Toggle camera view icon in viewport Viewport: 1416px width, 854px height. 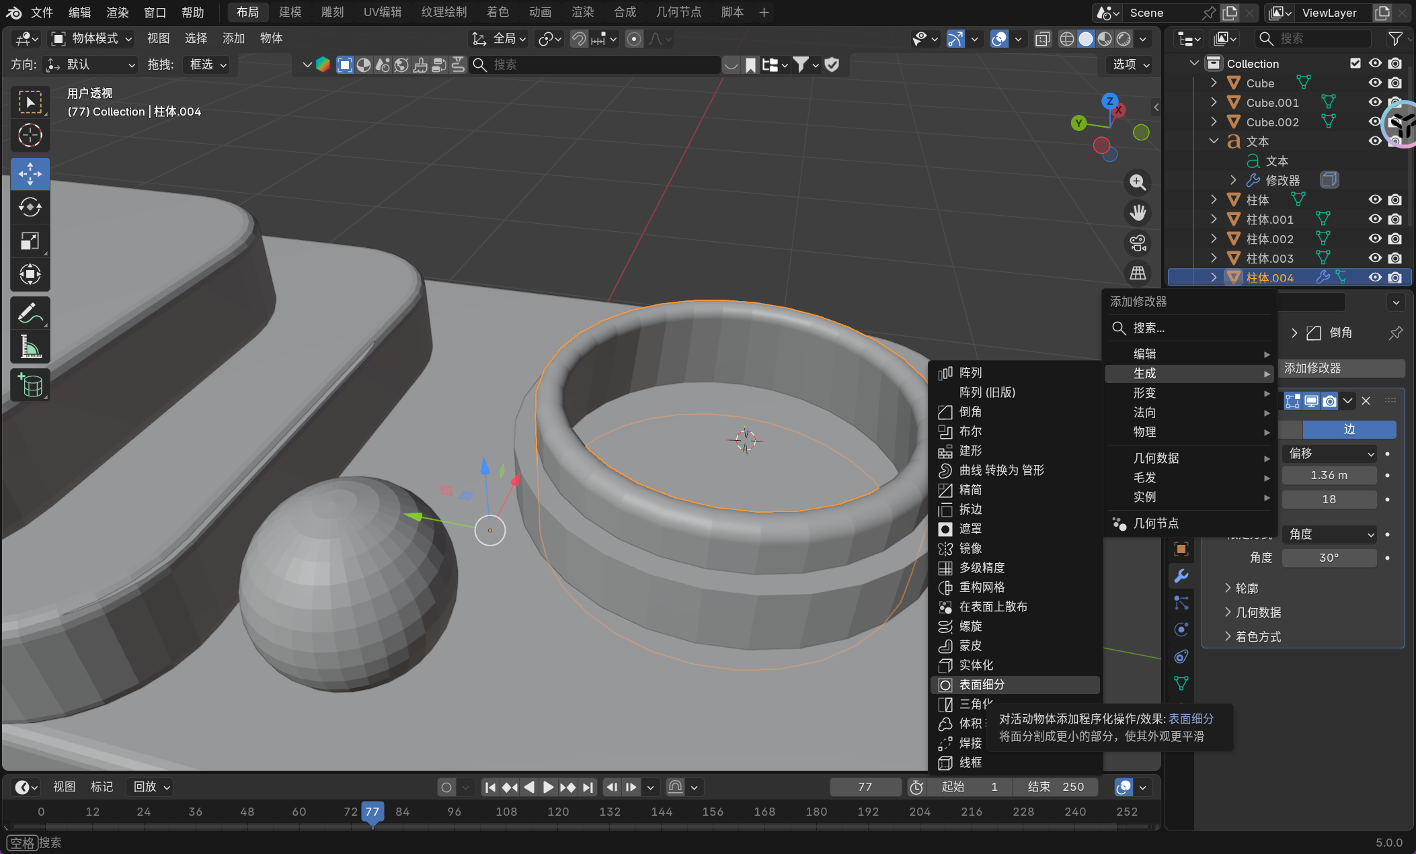click(x=1138, y=243)
